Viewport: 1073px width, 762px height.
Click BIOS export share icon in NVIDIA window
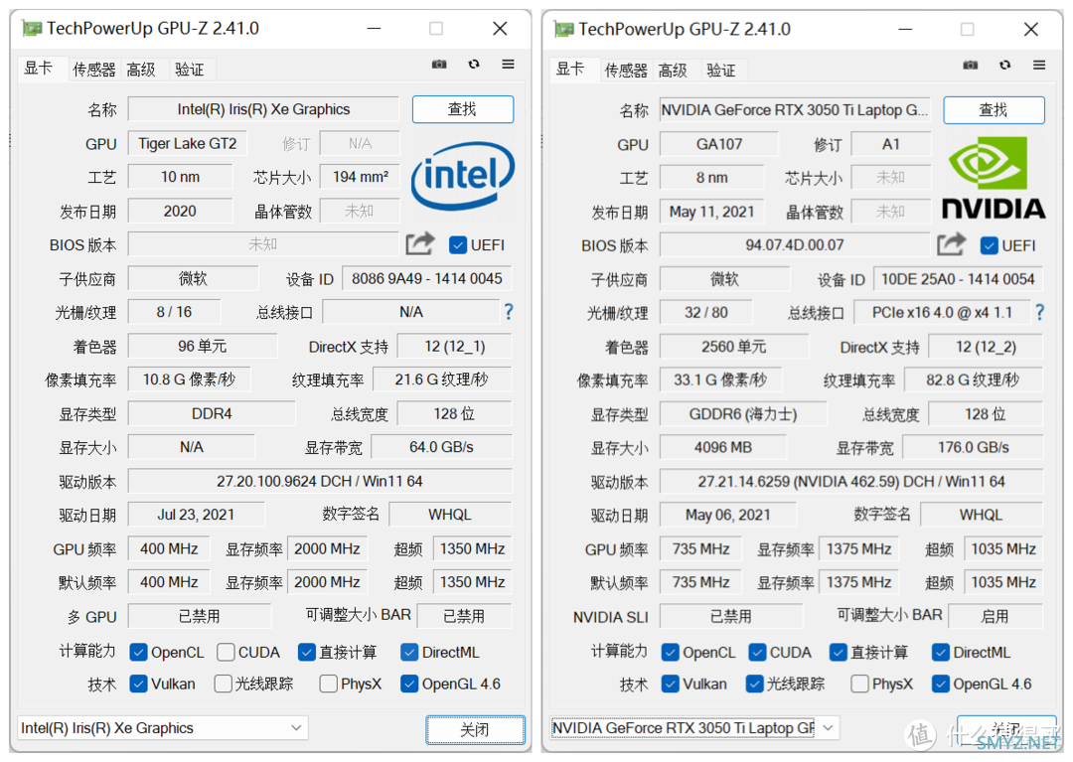pyautogui.click(x=951, y=244)
